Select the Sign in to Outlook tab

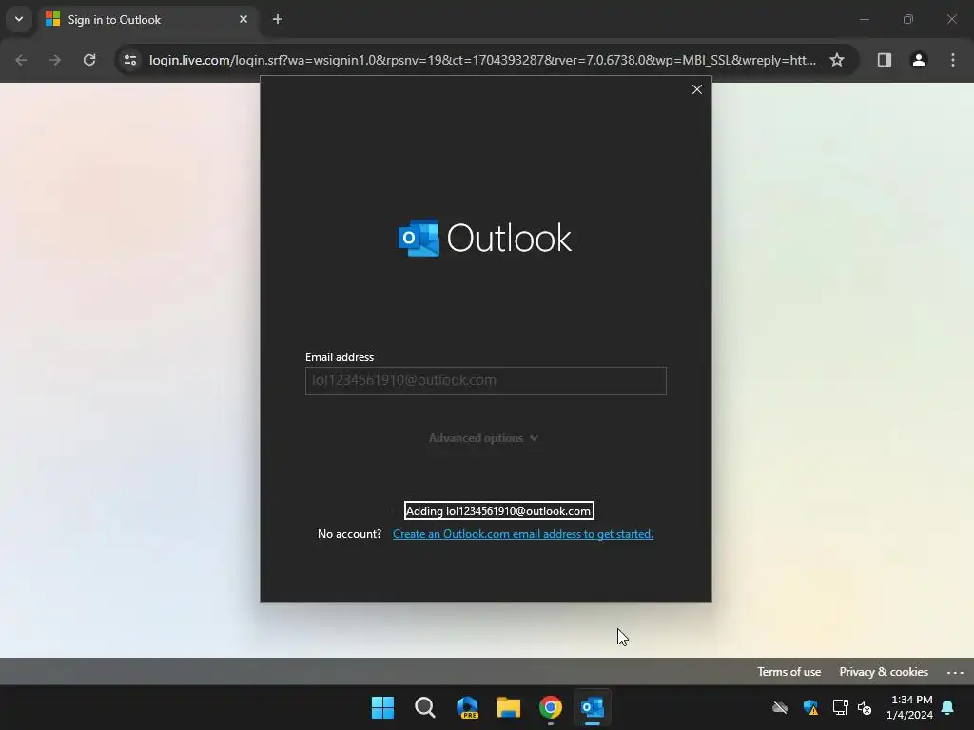click(146, 20)
